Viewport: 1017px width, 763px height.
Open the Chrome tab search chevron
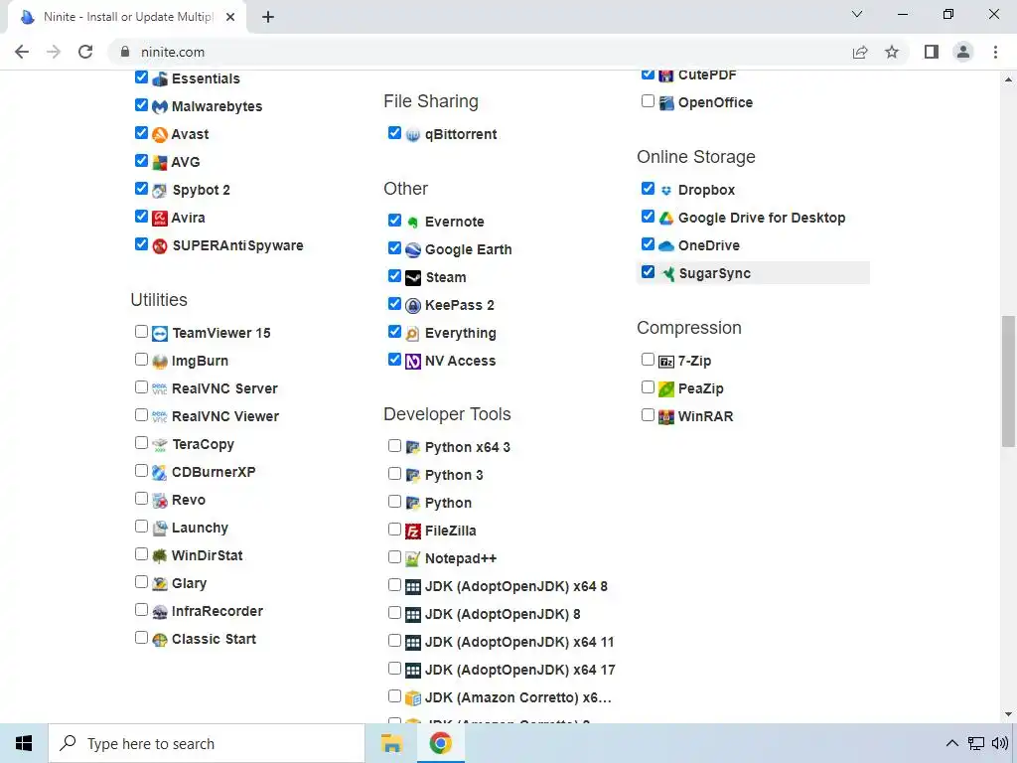click(857, 14)
